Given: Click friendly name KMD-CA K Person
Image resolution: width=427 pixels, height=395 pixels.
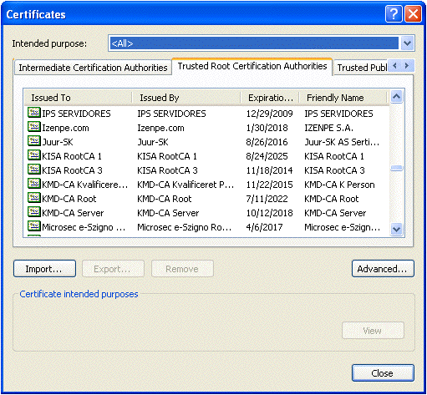Looking at the screenshot, I should coord(339,185).
